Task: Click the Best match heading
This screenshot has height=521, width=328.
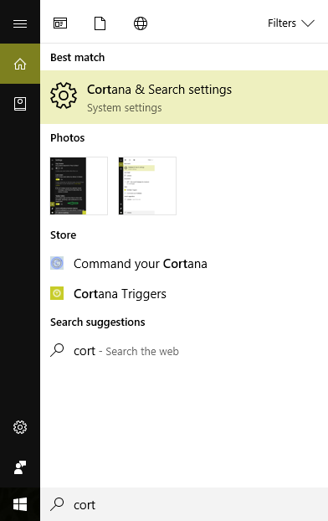Action: tap(77, 58)
